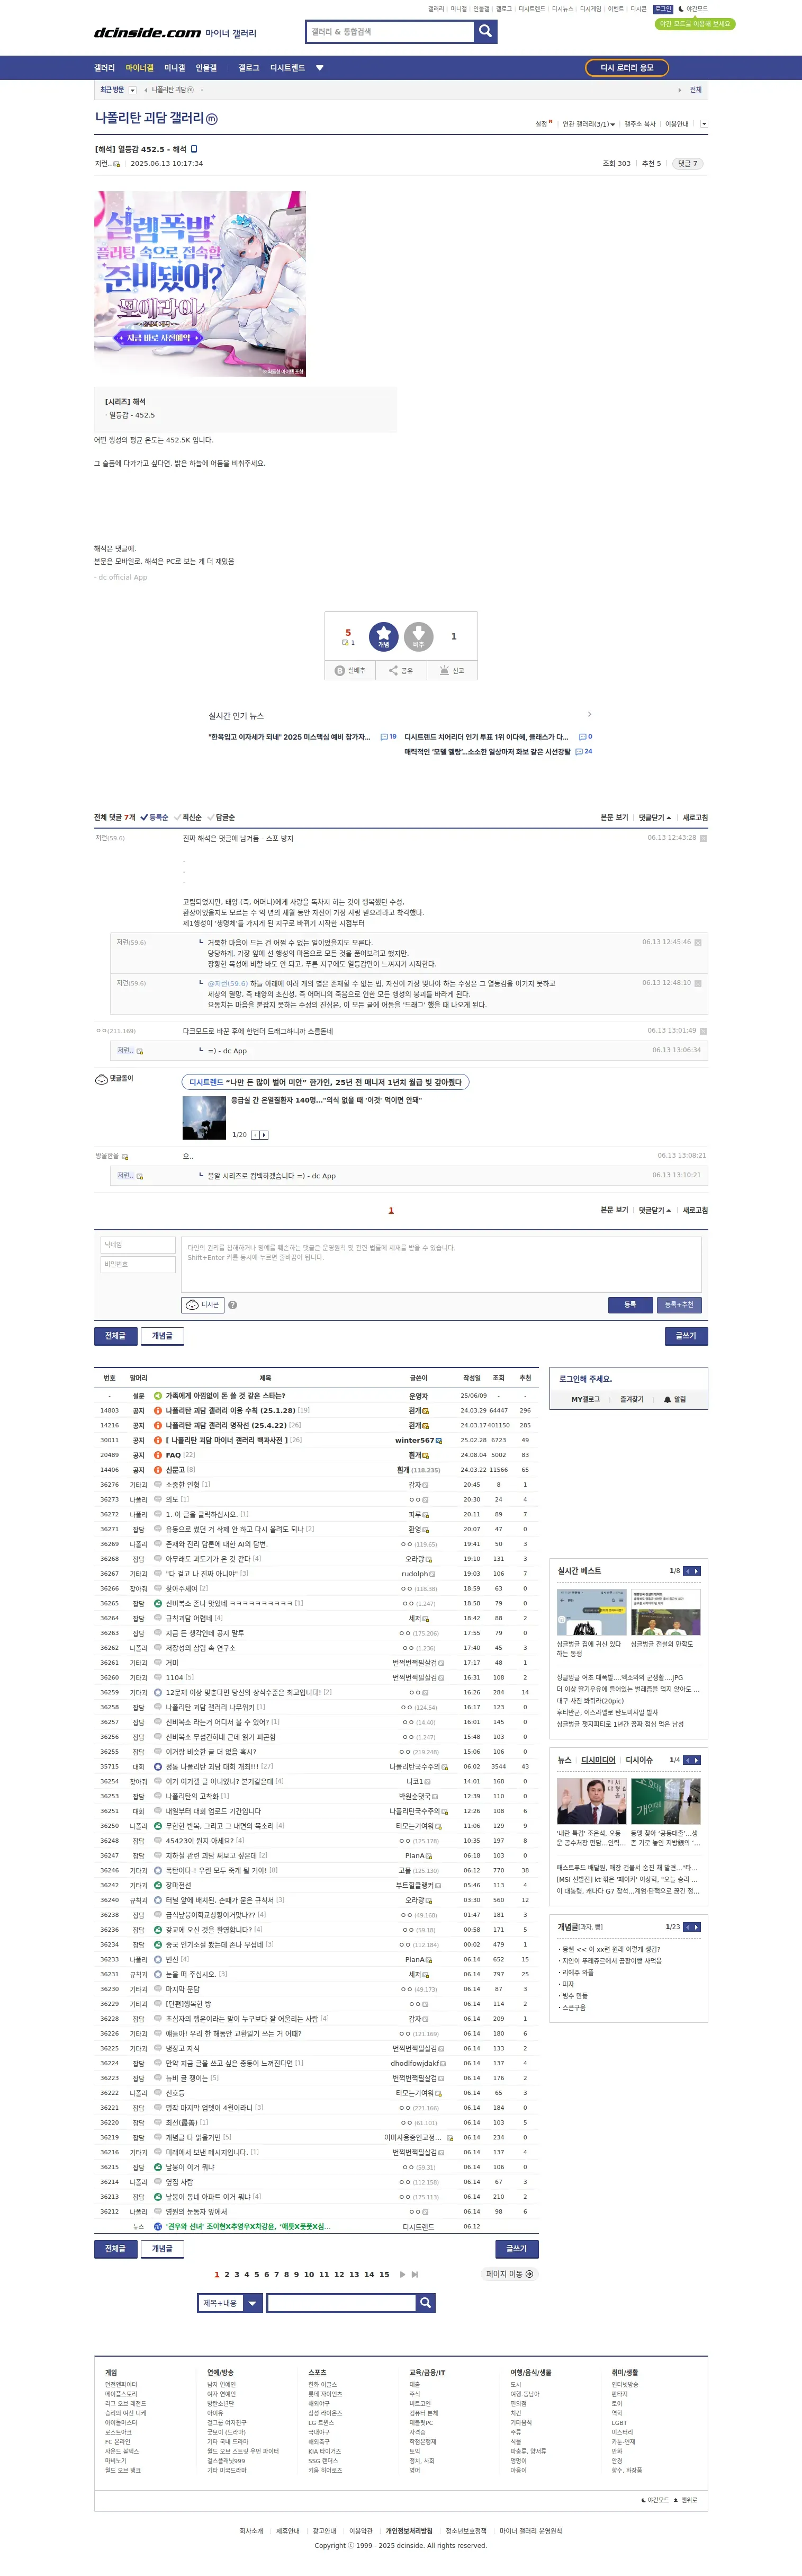Click the anime game advertisement image
Screen dimensions: 802x2576
pyautogui.click(x=200, y=284)
